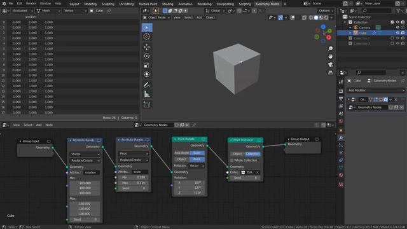Toggle camera view icon in viewport
The image size is (407, 229).
coord(330,65)
